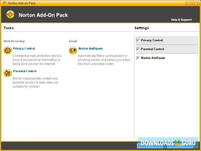
Task: Click the Norton AntiSpam label in Settings
Action: point(153,58)
